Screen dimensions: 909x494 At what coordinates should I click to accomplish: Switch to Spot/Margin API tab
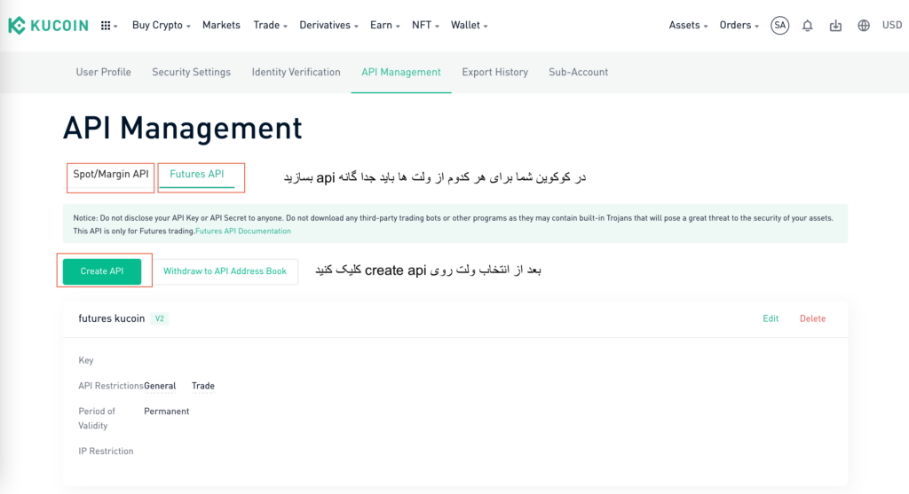[x=111, y=175]
